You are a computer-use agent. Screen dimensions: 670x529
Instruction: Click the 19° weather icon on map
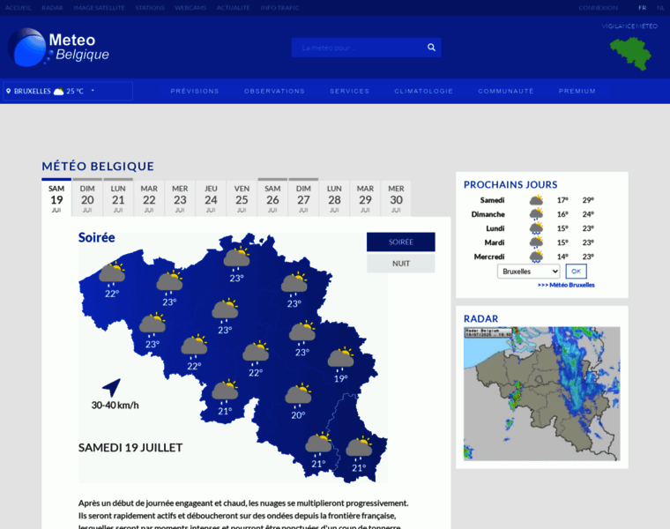tap(340, 359)
